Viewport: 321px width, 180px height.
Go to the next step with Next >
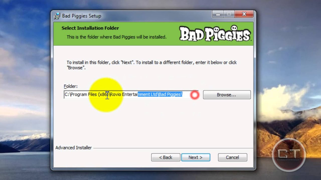[x=196, y=157]
